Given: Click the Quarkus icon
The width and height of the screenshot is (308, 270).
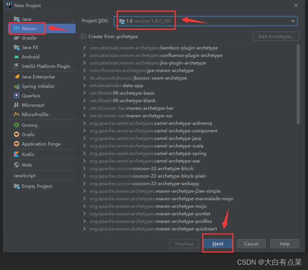Looking at the screenshot, I should tap(17, 95).
